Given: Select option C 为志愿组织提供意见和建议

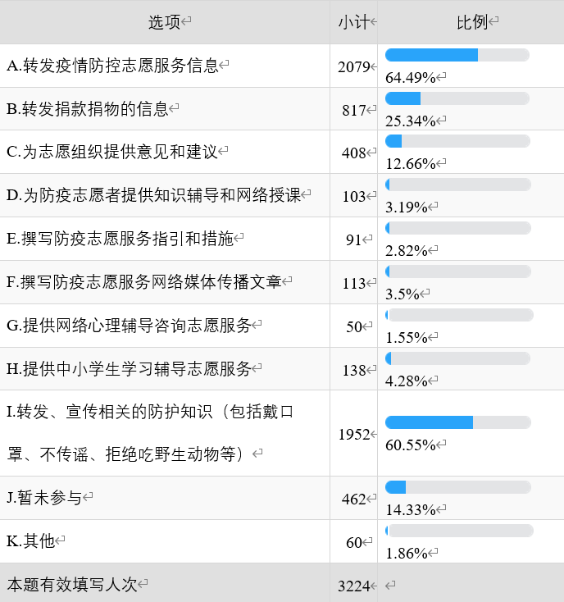Looking at the screenshot, I should point(112,152).
